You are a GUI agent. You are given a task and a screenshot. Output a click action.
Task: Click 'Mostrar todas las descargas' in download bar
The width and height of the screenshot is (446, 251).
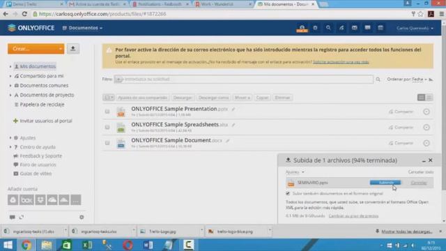click(407, 231)
